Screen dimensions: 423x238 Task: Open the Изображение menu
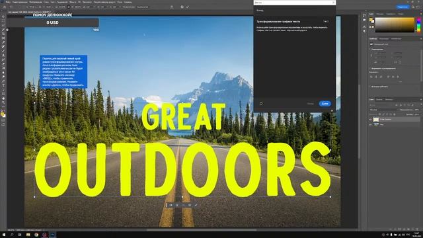tap(35, 2)
